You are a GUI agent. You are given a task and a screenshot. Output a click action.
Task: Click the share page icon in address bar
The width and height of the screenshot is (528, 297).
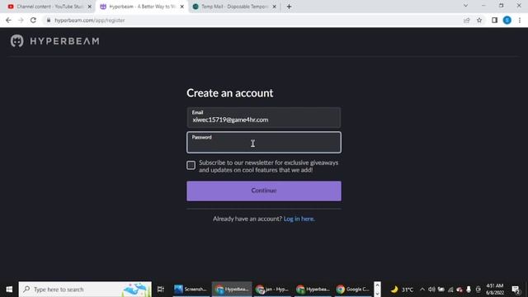466,20
